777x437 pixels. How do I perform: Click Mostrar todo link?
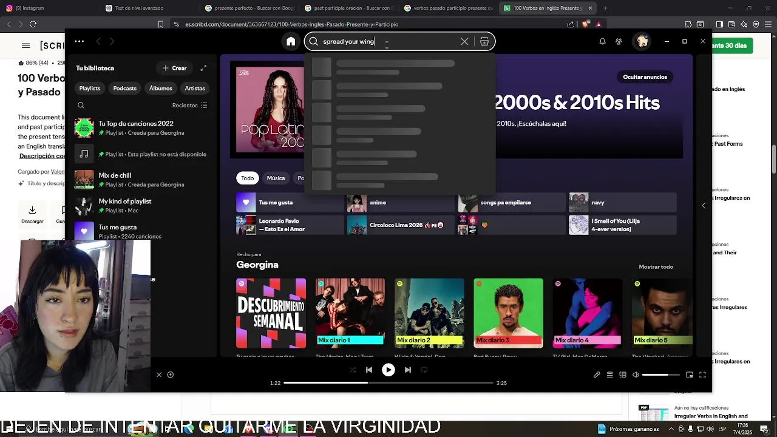tap(656, 266)
